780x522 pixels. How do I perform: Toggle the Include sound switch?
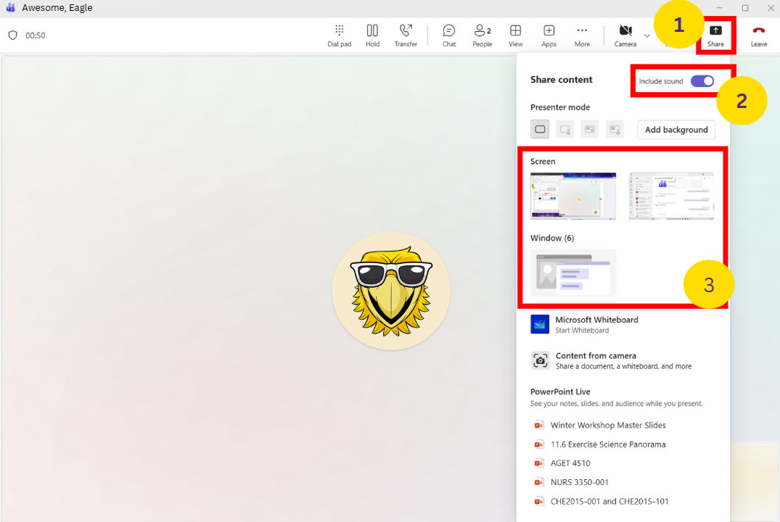click(702, 81)
